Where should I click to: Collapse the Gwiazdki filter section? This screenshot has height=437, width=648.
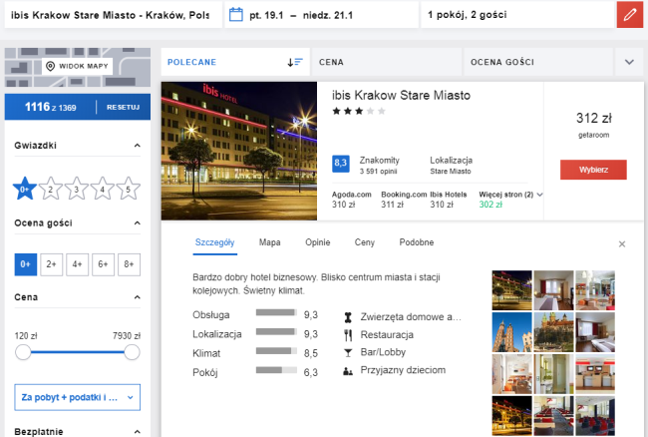pos(138,146)
